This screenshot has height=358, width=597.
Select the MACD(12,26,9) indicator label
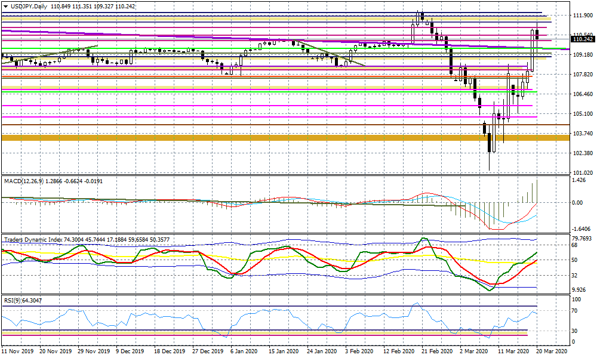tap(24, 181)
